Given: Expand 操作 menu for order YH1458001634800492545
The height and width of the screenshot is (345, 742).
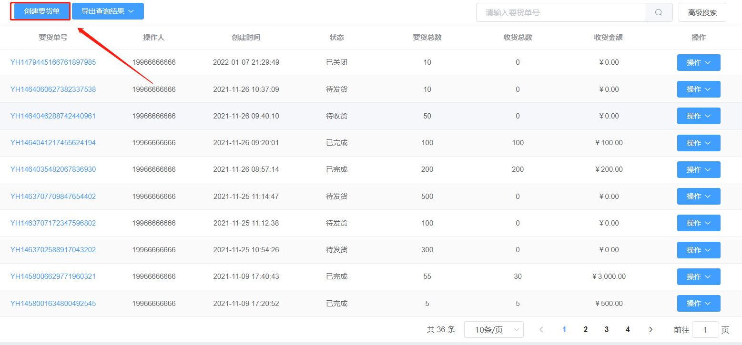Looking at the screenshot, I should point(699,303).
